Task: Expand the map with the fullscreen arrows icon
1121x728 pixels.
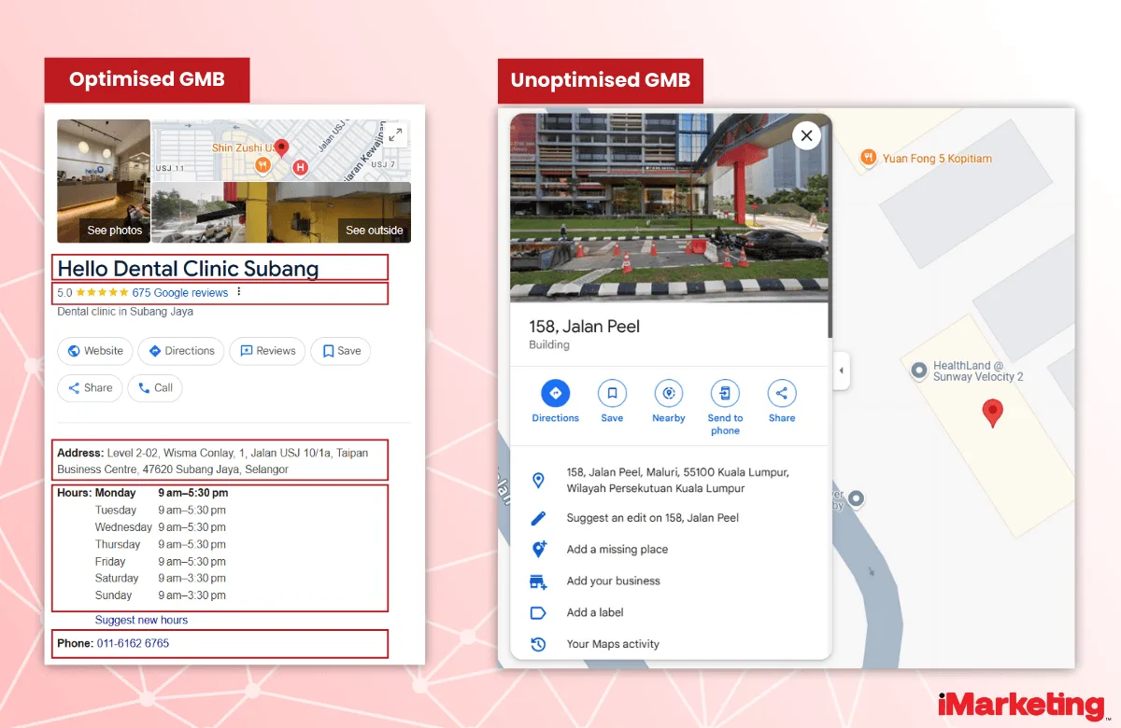Action: pos(395,134)
